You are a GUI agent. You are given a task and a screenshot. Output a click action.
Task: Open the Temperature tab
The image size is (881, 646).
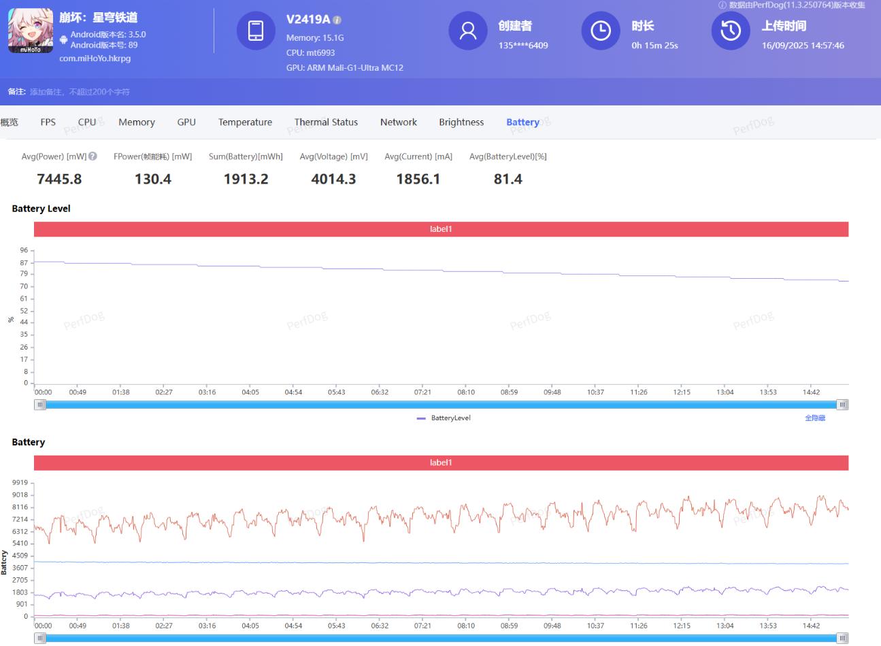(245, 122)
